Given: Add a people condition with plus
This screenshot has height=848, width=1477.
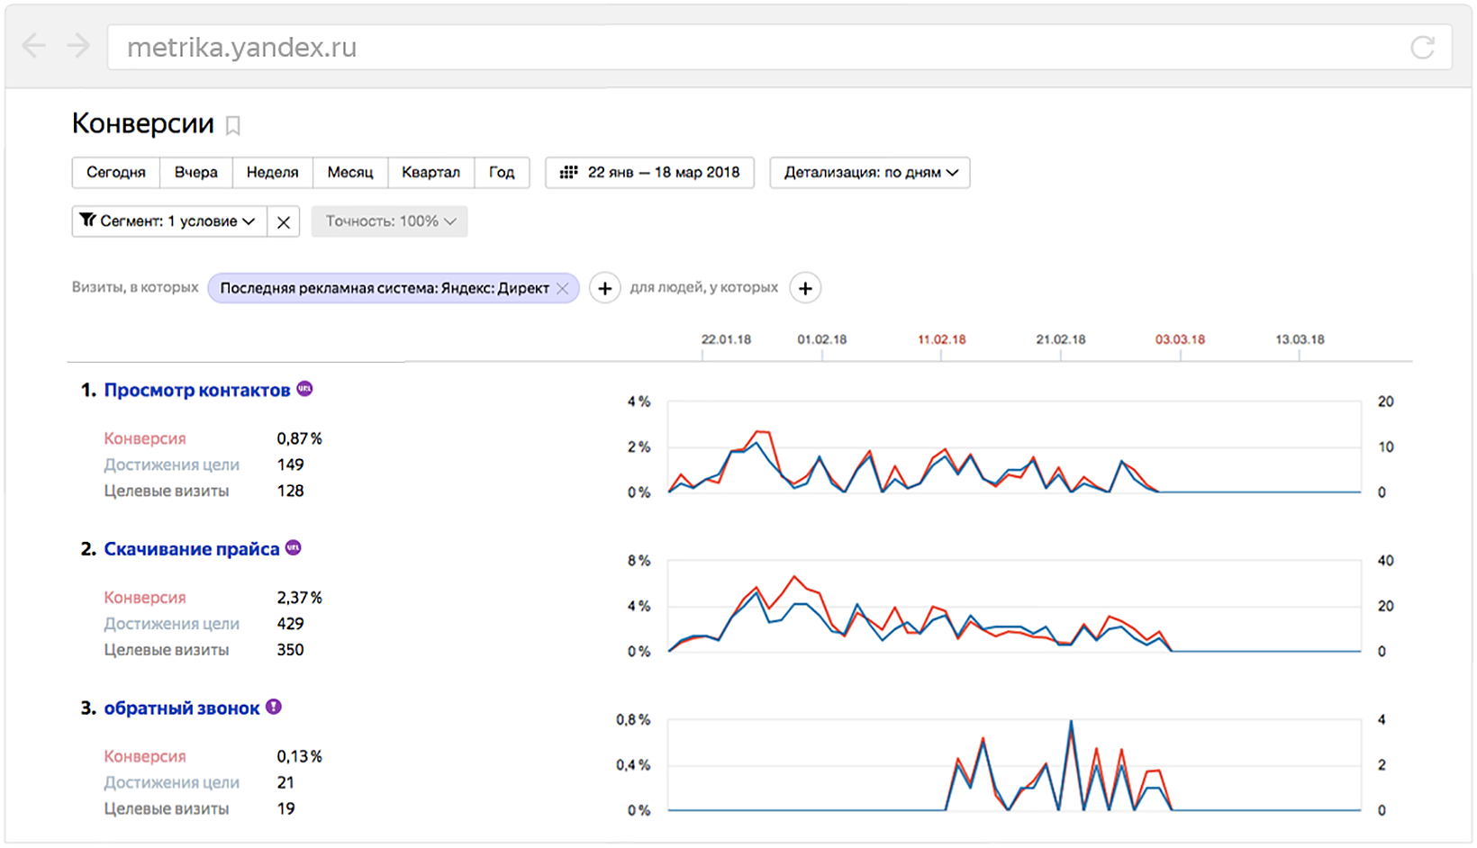Looking at the screenshot, I should click(805, 288).
